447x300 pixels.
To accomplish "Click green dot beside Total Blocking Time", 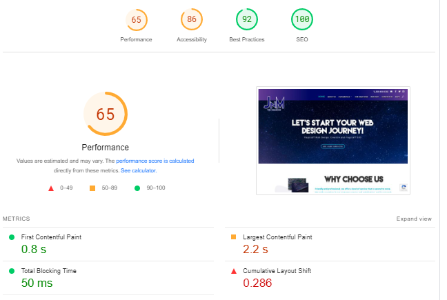I will pos(12,271).
